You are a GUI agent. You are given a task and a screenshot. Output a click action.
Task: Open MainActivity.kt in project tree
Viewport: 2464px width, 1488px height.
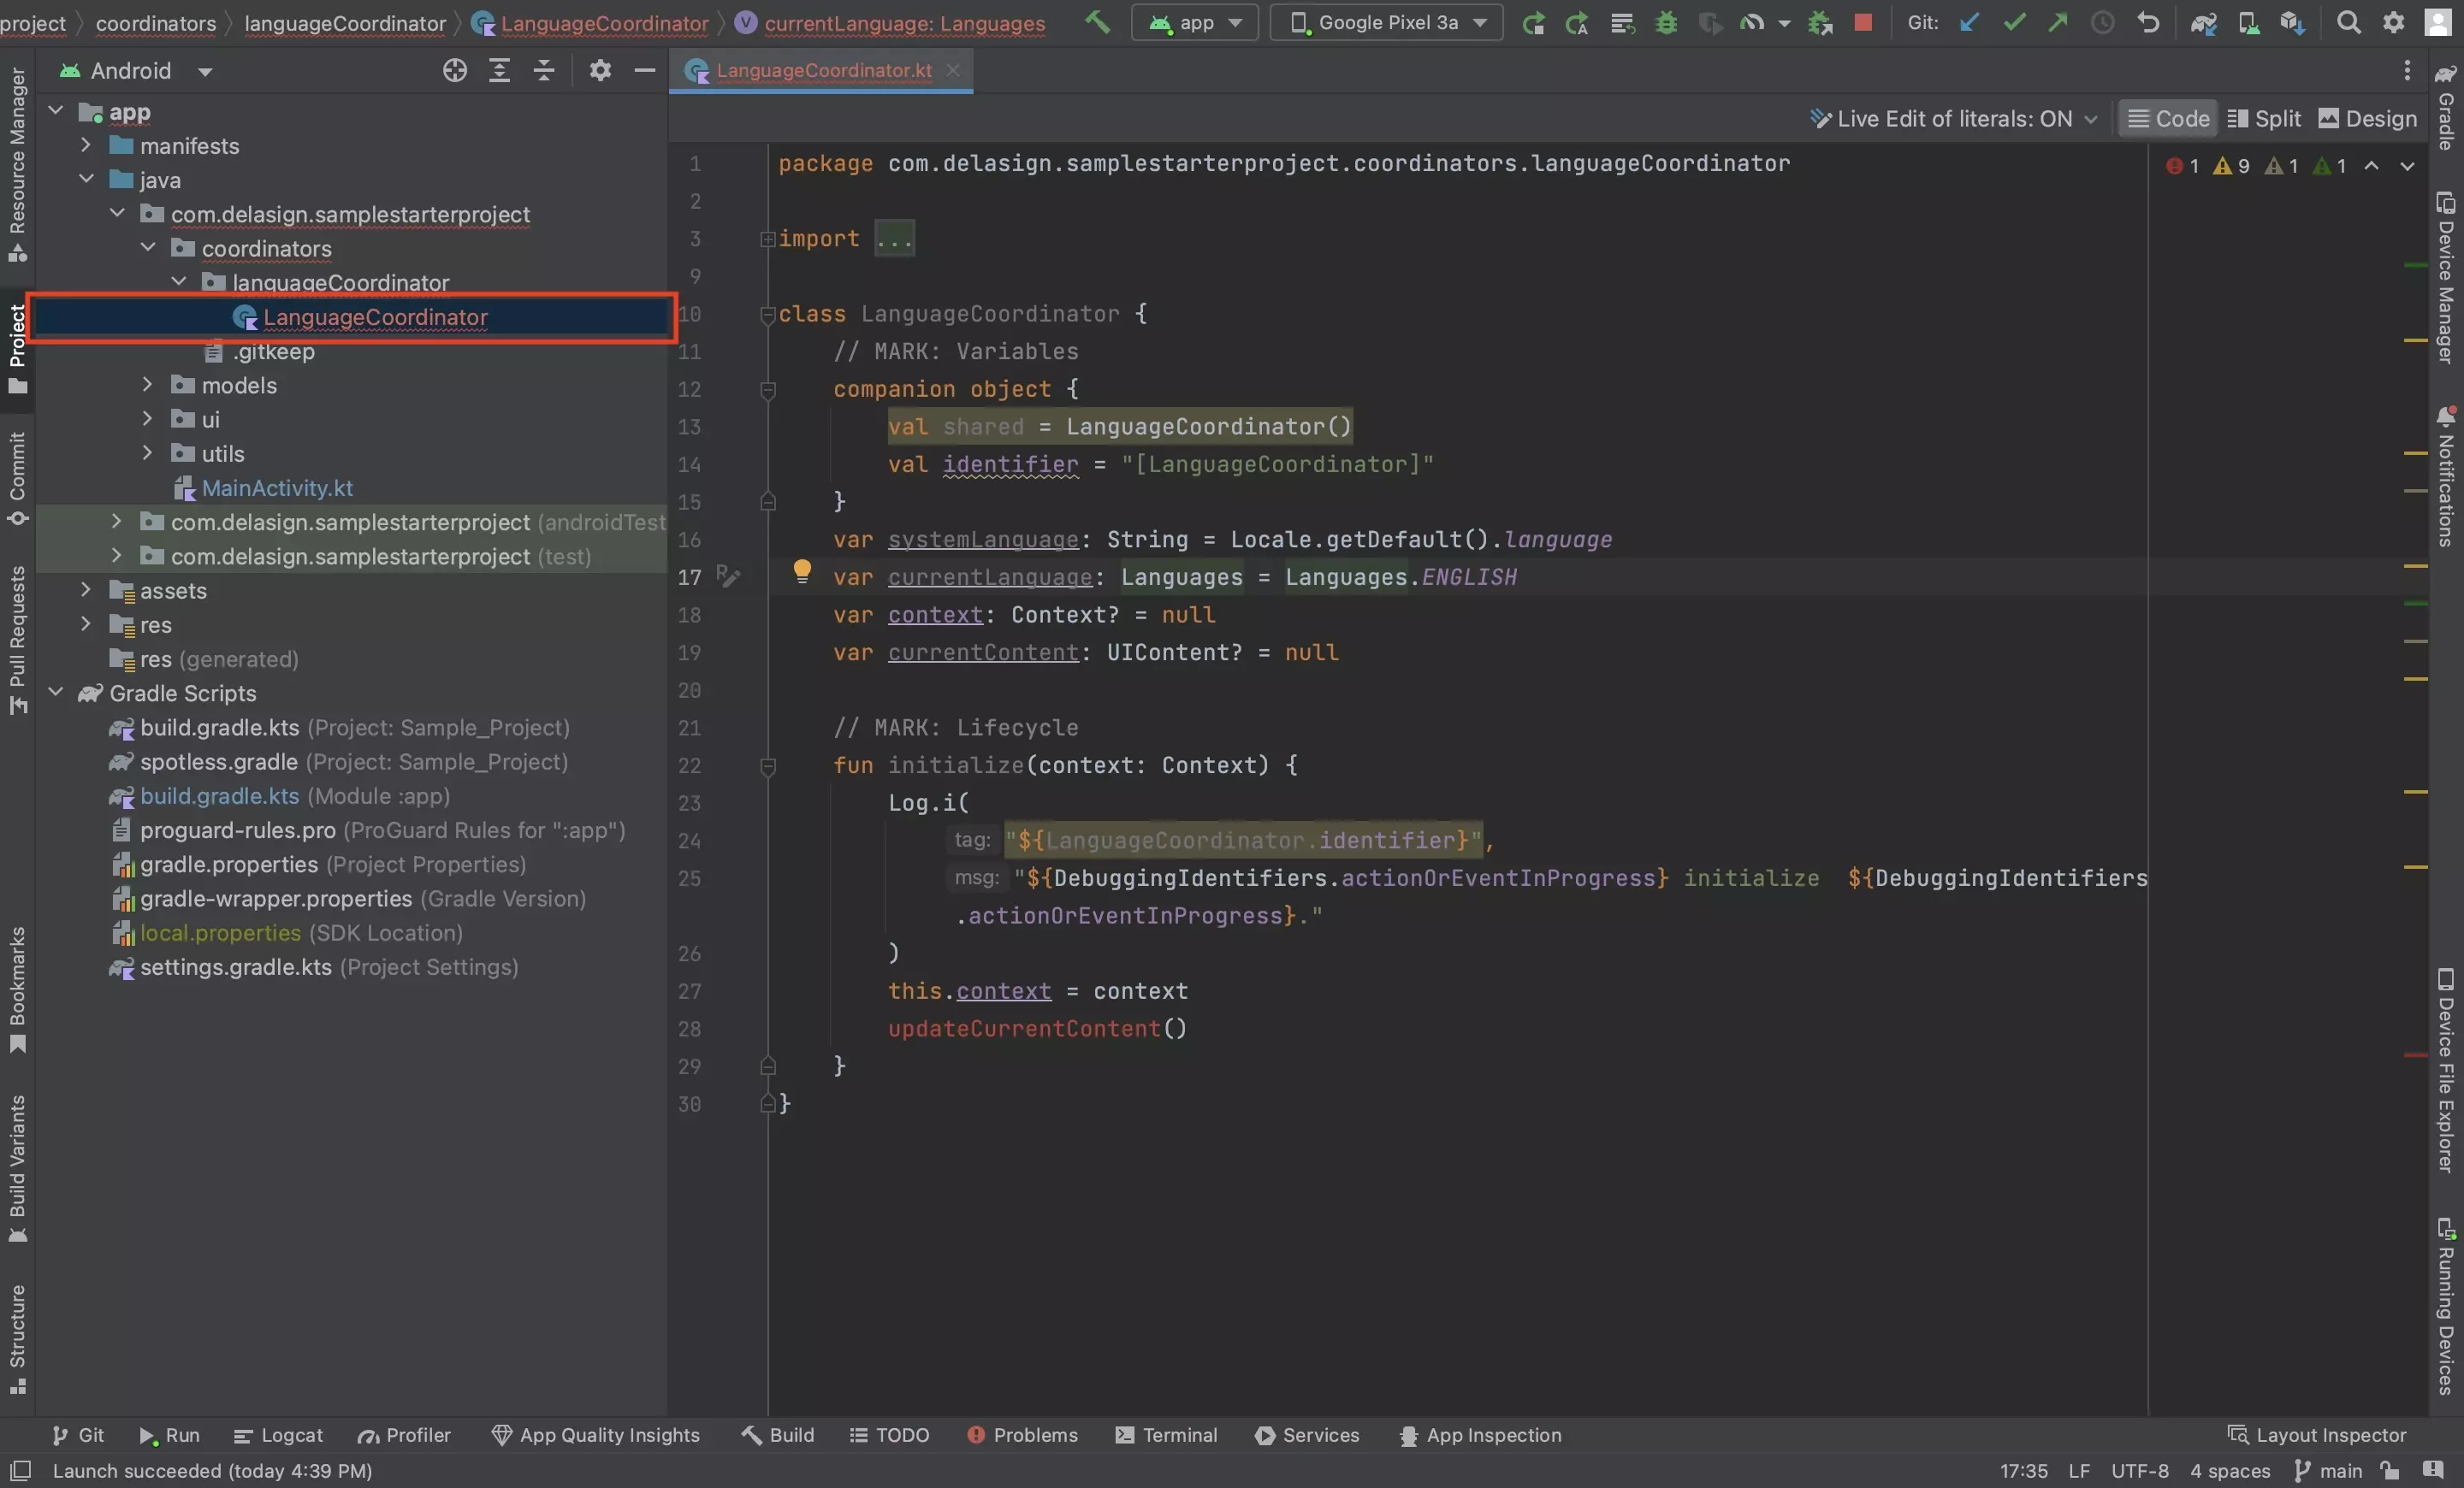[x=277, y=487]
